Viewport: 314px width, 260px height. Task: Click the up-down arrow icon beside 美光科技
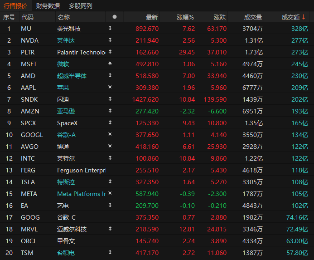coord(110,28)
